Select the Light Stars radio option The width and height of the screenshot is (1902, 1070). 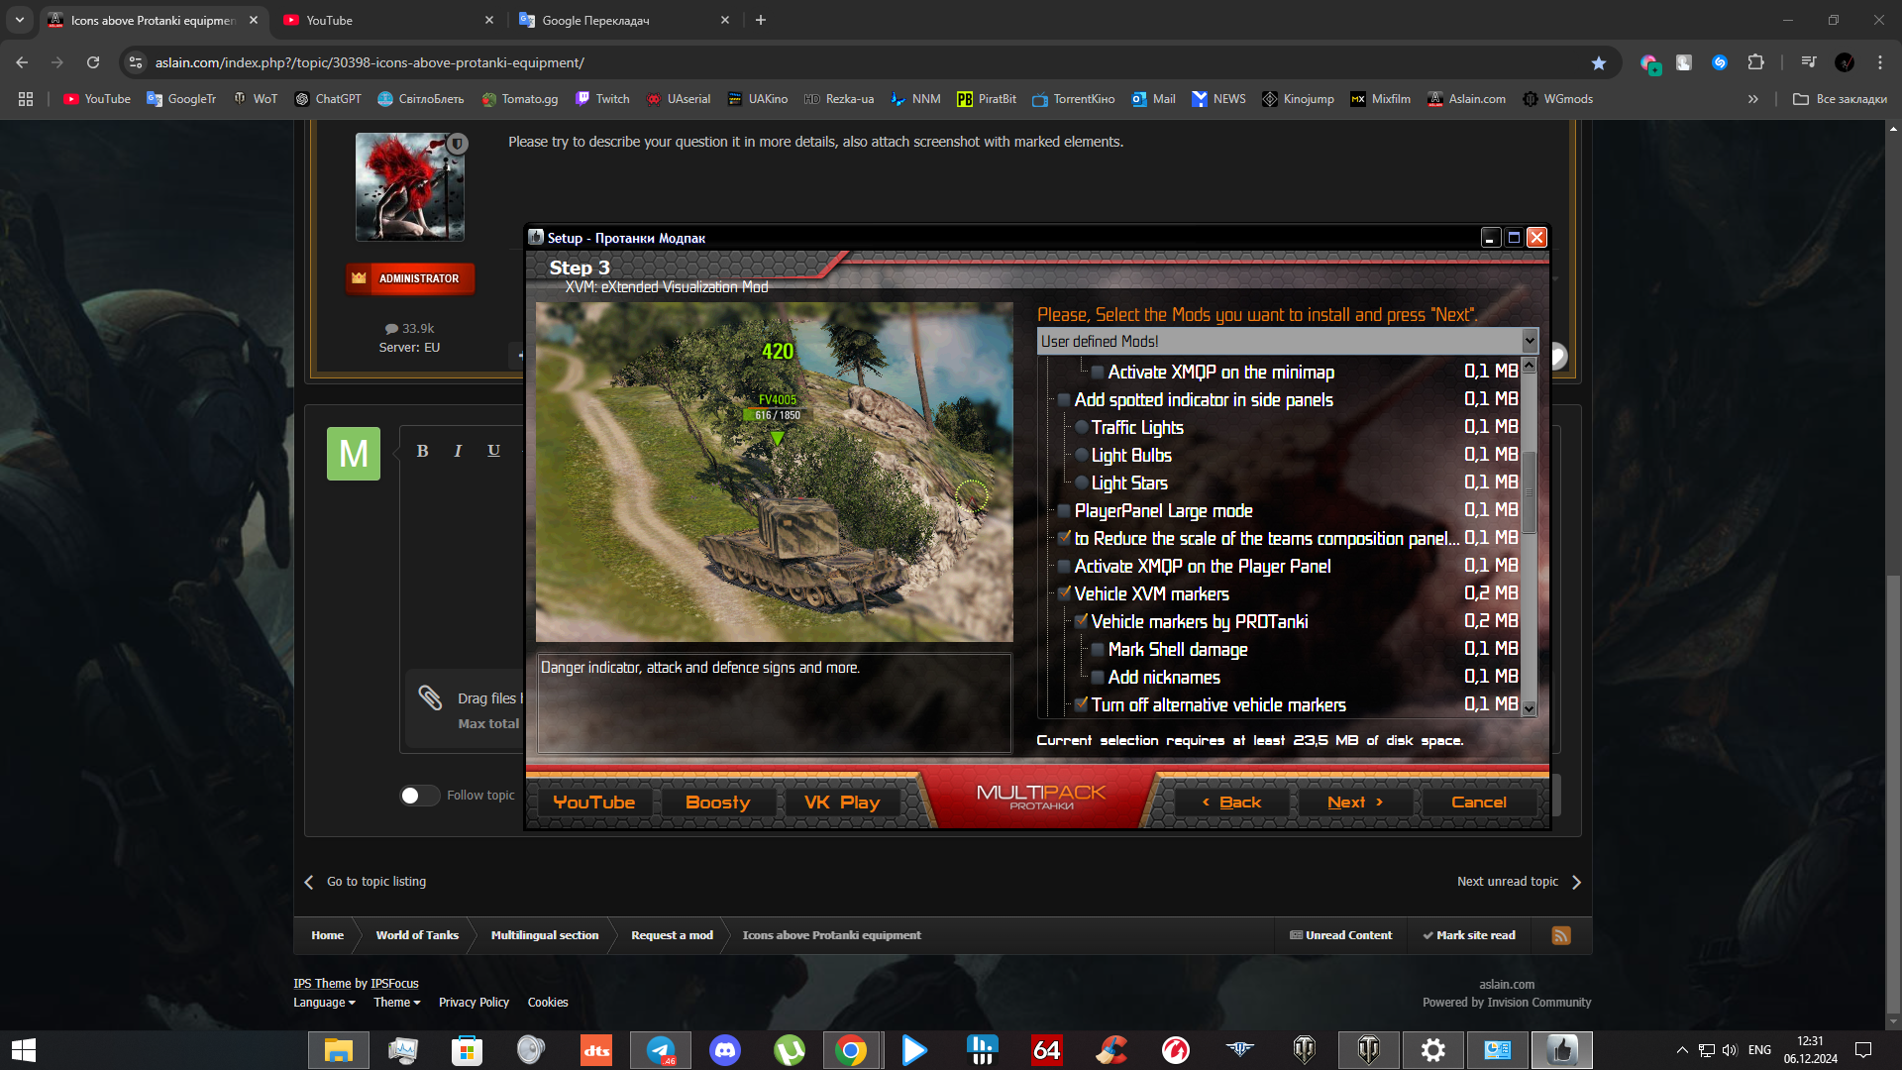click(1082, 483)
